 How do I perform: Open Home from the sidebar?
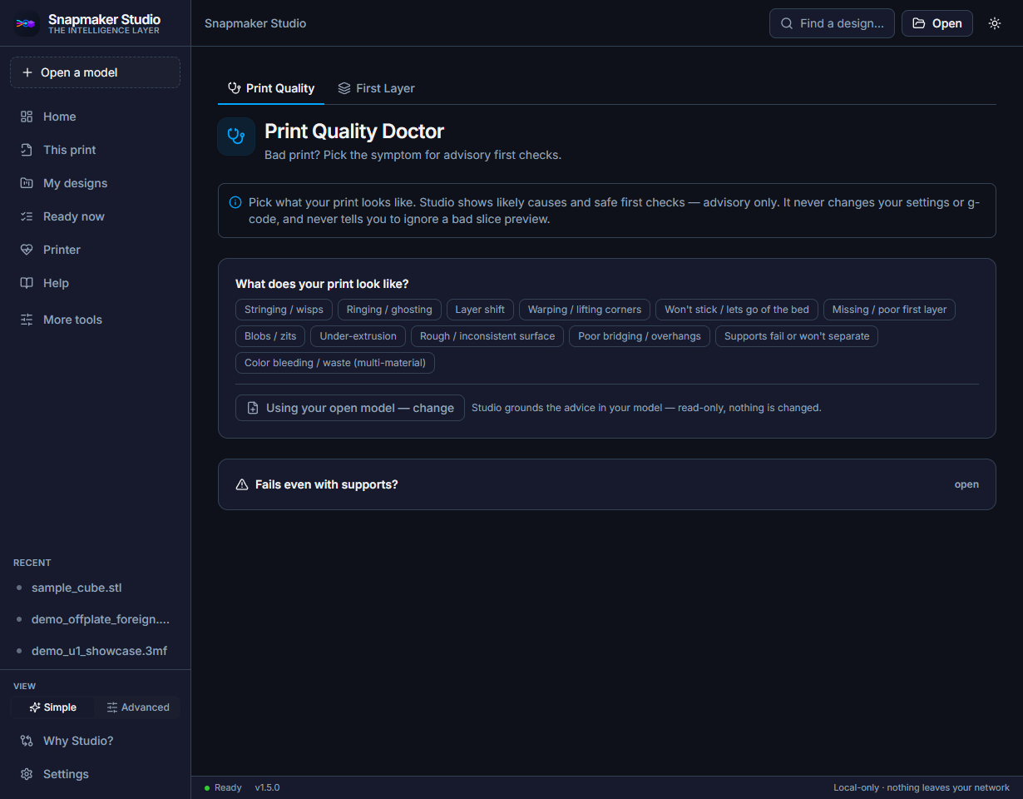coord(95,117)
